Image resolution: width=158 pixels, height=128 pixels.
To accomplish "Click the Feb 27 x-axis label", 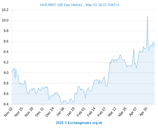I will (102, 112).
